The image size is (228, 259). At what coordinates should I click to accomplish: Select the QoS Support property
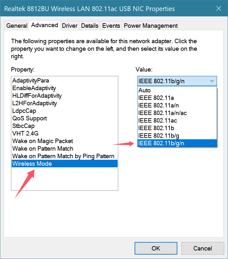pos(64,118)
